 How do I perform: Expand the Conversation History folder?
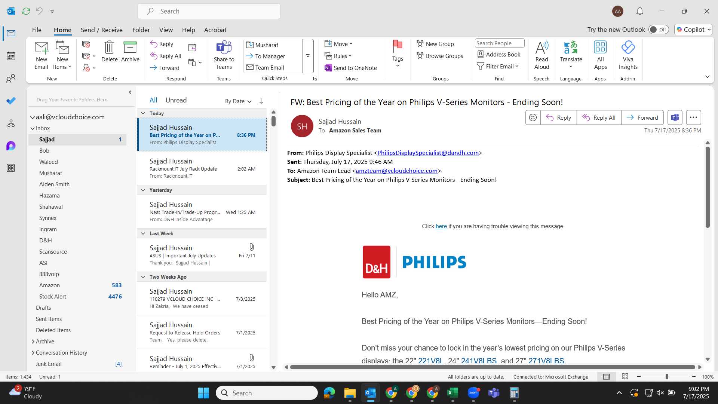[x=33, y=353]
